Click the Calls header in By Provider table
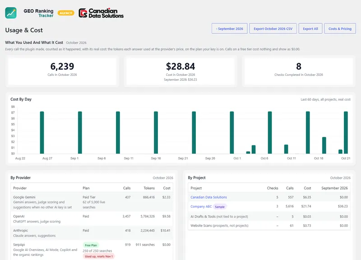Image resolution: width=361 pixels, height=260 pixels. pyautogui.click(x=127, y=188)
